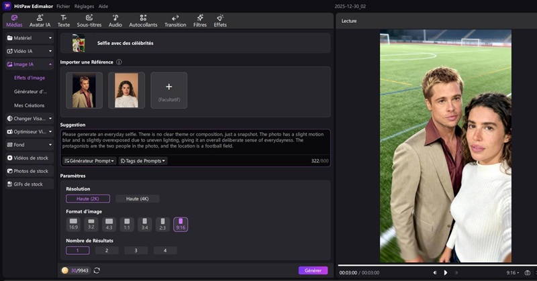537x281 pixels.
Task: Expand the Vidéo IA sidebar section
Action: [x=29, y=51]
